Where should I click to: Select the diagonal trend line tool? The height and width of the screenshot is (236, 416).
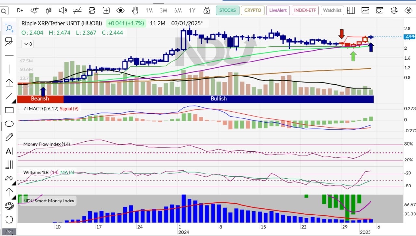point(9,96)
